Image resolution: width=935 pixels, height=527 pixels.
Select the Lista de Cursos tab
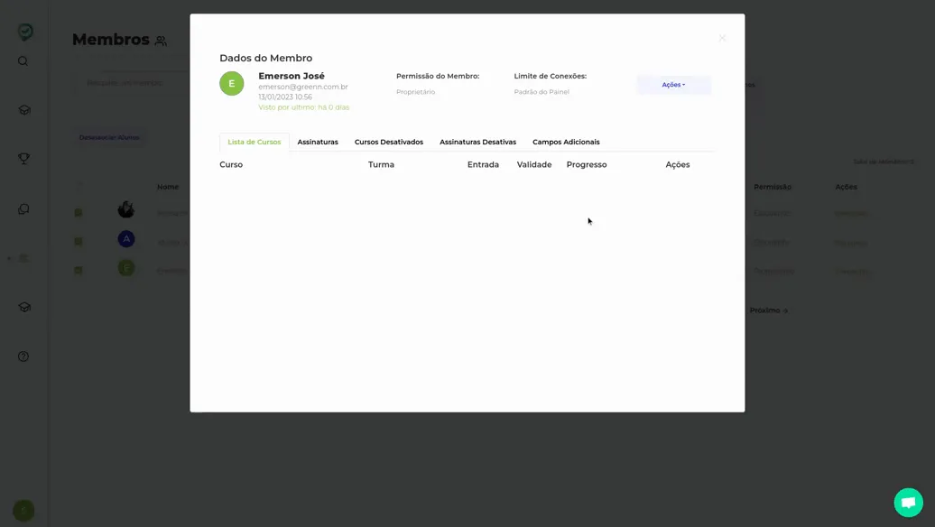254,142
